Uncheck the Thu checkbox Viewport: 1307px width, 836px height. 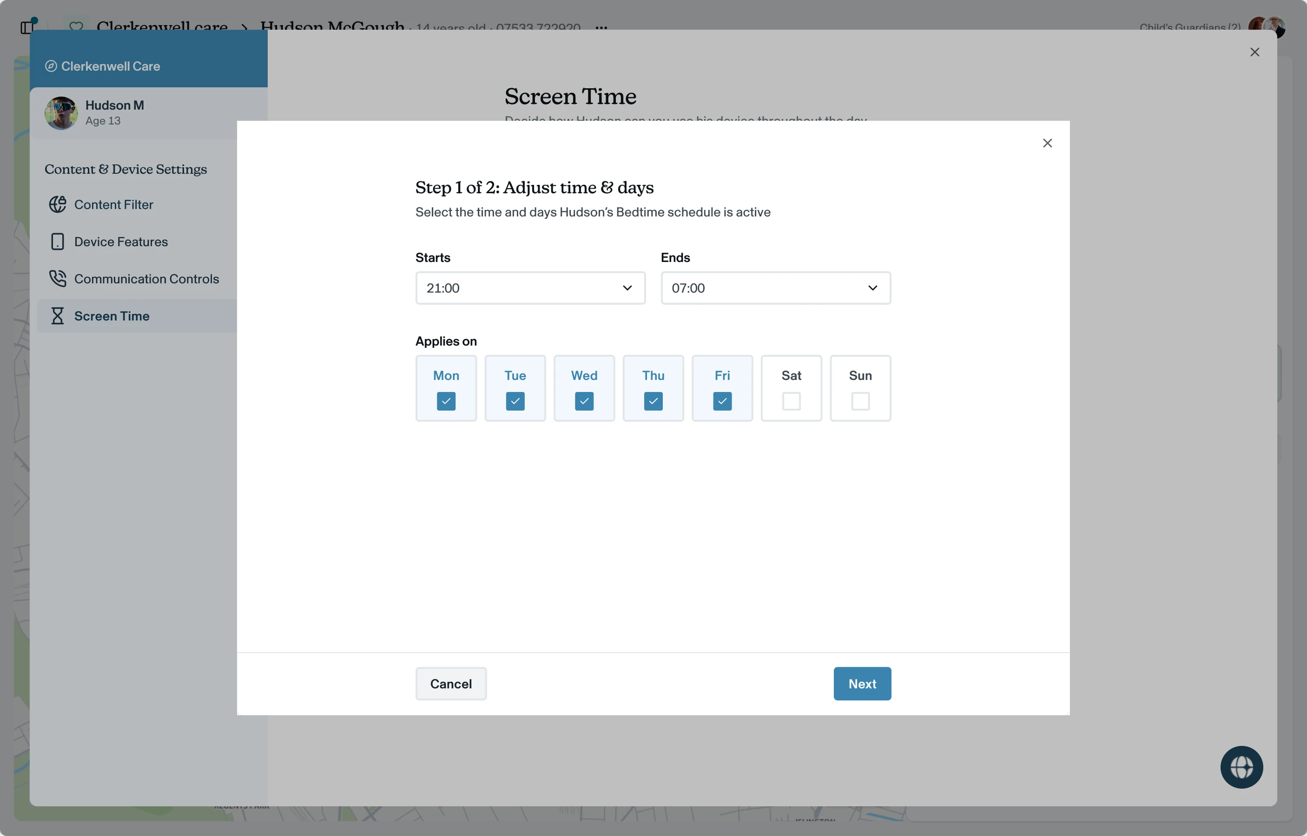coord(653,401)
